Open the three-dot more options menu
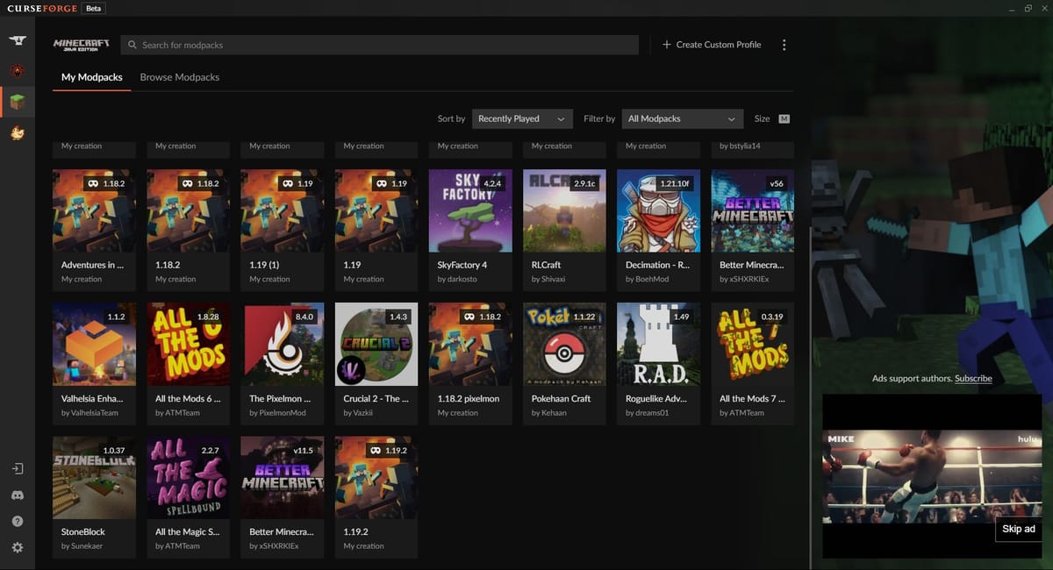 pyautogui.click(x=784, y=45)
